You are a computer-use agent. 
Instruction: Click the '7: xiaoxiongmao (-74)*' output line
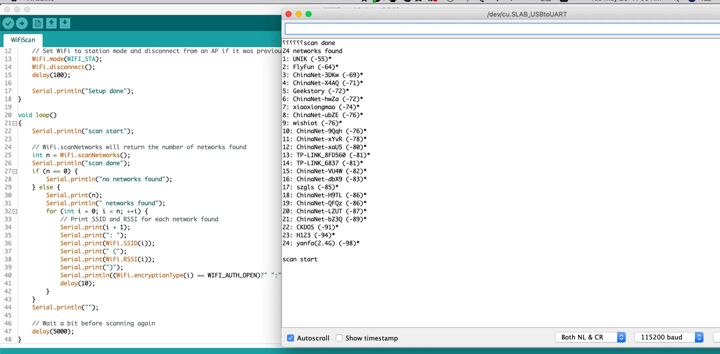[321, 107]
